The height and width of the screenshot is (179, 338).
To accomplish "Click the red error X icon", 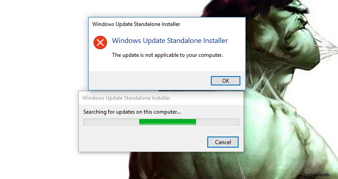I will (x=100, y=43).
